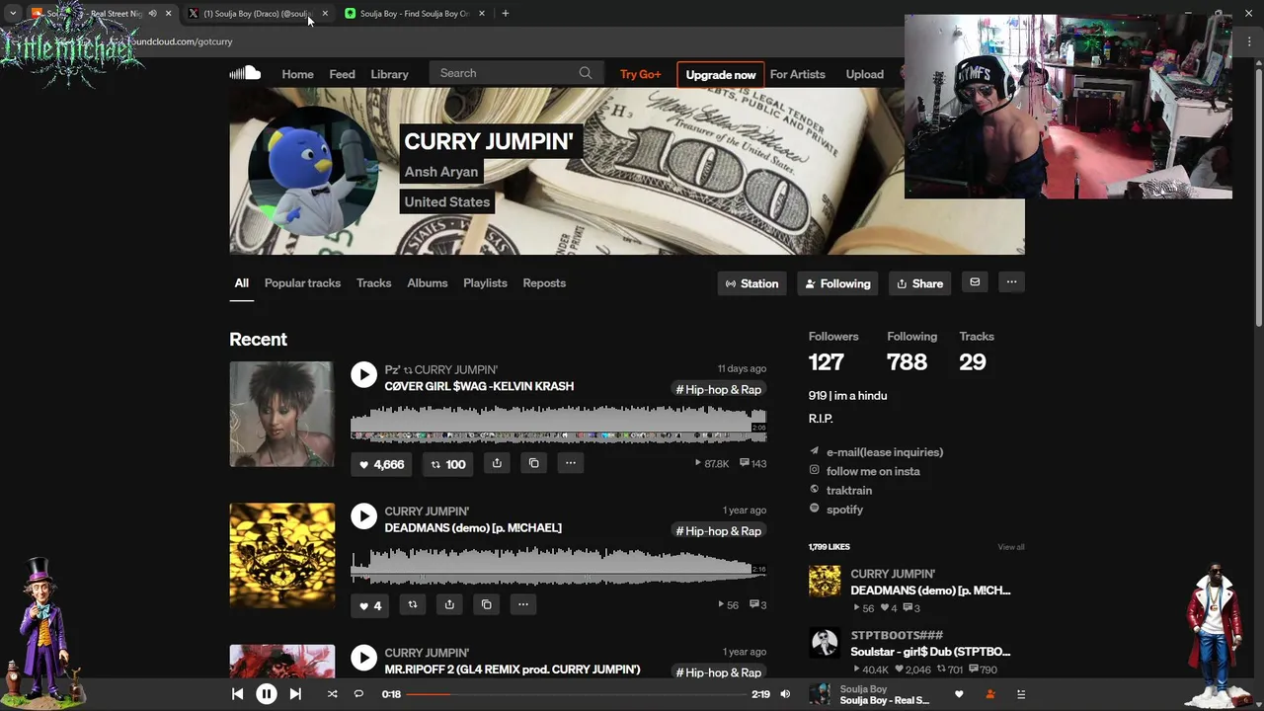Image resolution: width=1264 pixels, height=711 pixels.
Task: Switch to the Tracks tab
Action: pyautogui.click(x=373, y=282)
